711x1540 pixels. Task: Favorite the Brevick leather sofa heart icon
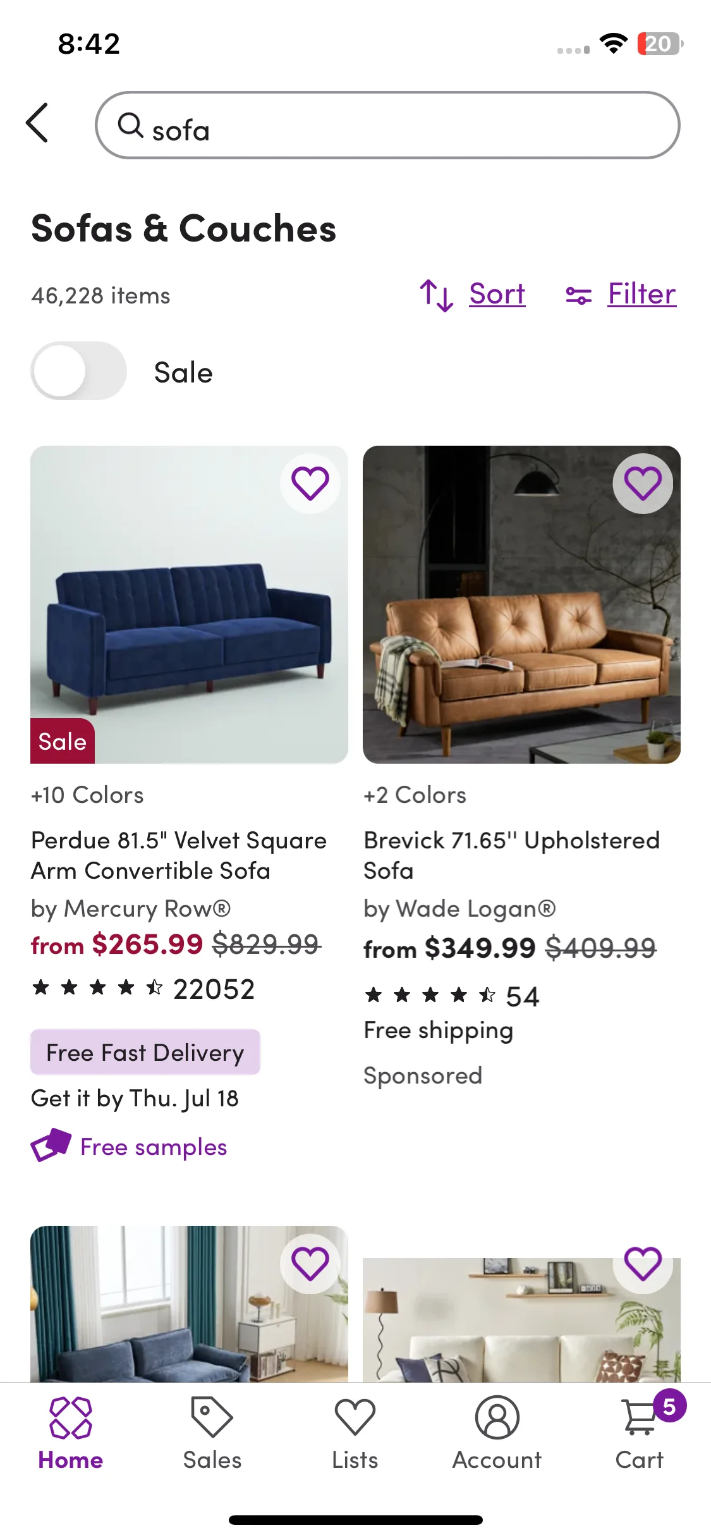pos(643,484)
